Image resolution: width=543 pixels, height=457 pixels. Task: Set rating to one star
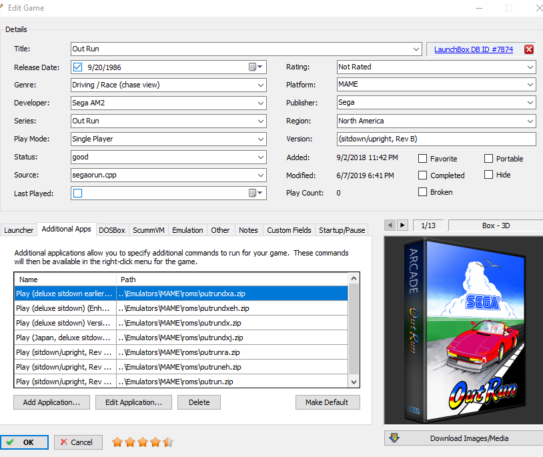tap(117, 442)
